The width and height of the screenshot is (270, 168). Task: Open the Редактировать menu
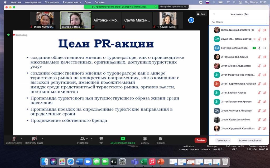(72, 2)
